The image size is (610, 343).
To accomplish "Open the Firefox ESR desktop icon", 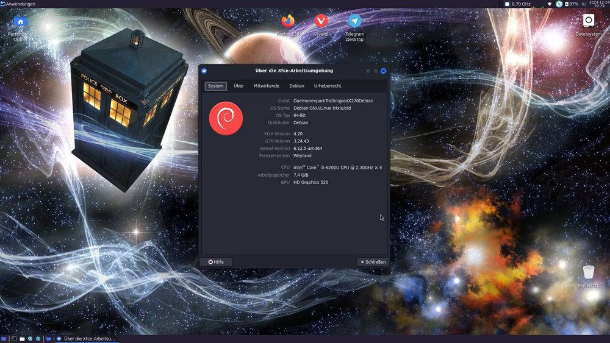I will [x=288, y=21].
